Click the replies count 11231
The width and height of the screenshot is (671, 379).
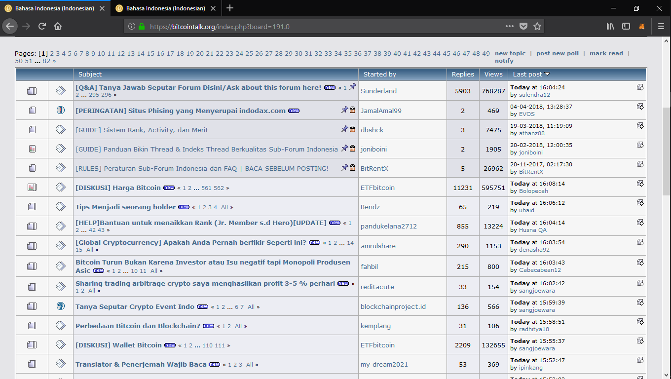pos(463,188)
